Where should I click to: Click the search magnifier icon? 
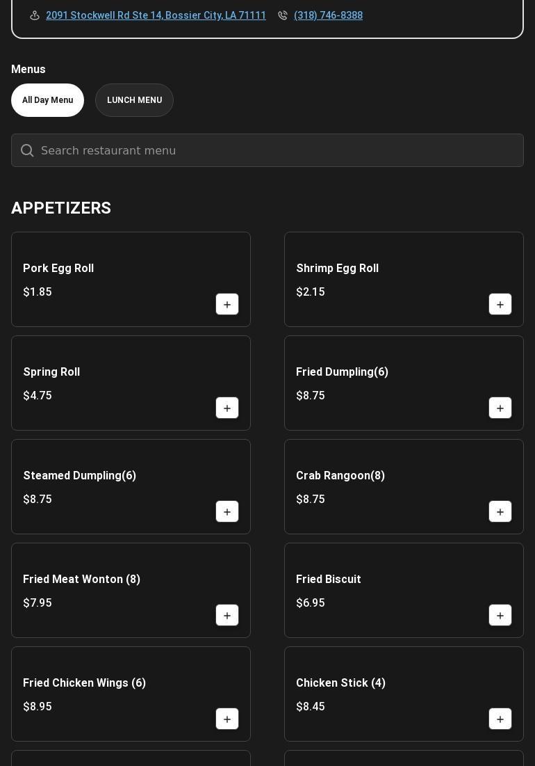click(x=27, y=150)
